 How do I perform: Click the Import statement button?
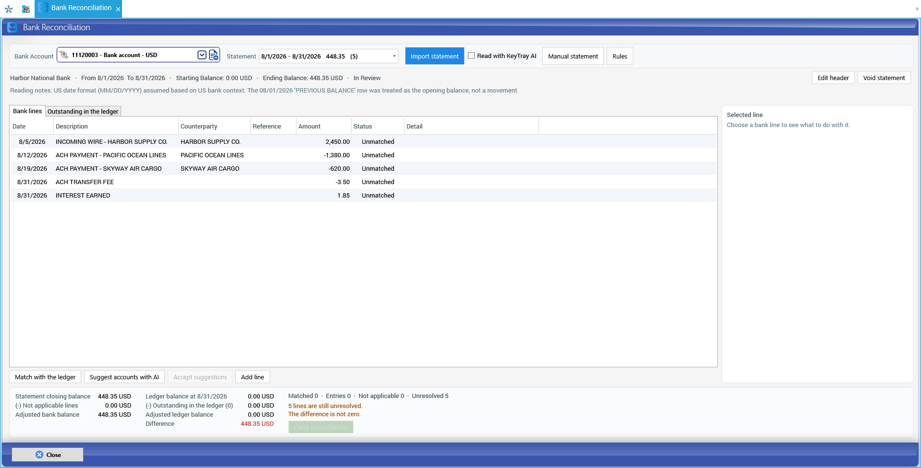435,56
